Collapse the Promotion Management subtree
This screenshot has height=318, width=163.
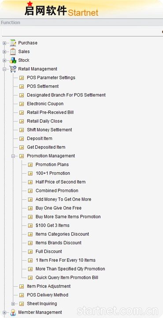(x=13, y=156)
